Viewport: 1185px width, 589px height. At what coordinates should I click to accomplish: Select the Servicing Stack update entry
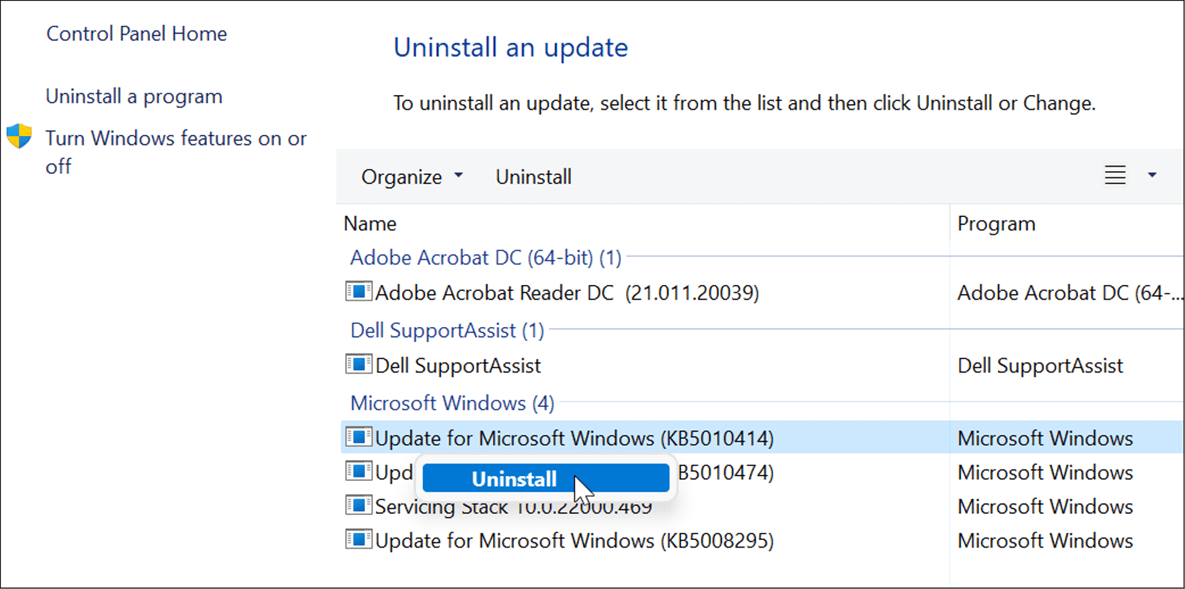coord(767,506)
